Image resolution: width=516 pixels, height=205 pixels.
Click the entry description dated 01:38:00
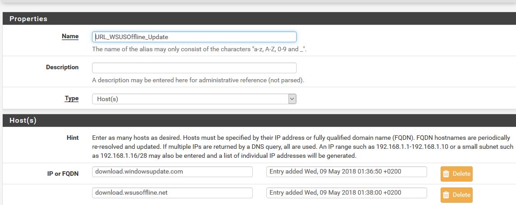point(346,193)
